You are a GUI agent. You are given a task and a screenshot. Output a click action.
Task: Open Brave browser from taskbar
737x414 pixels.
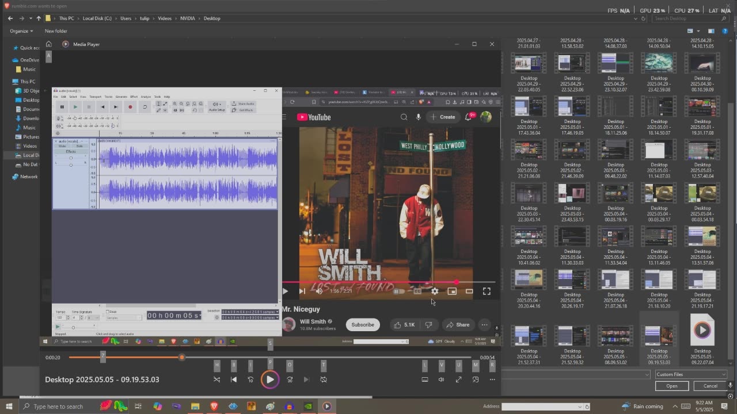pyautogui.click(x=214, y=407)
